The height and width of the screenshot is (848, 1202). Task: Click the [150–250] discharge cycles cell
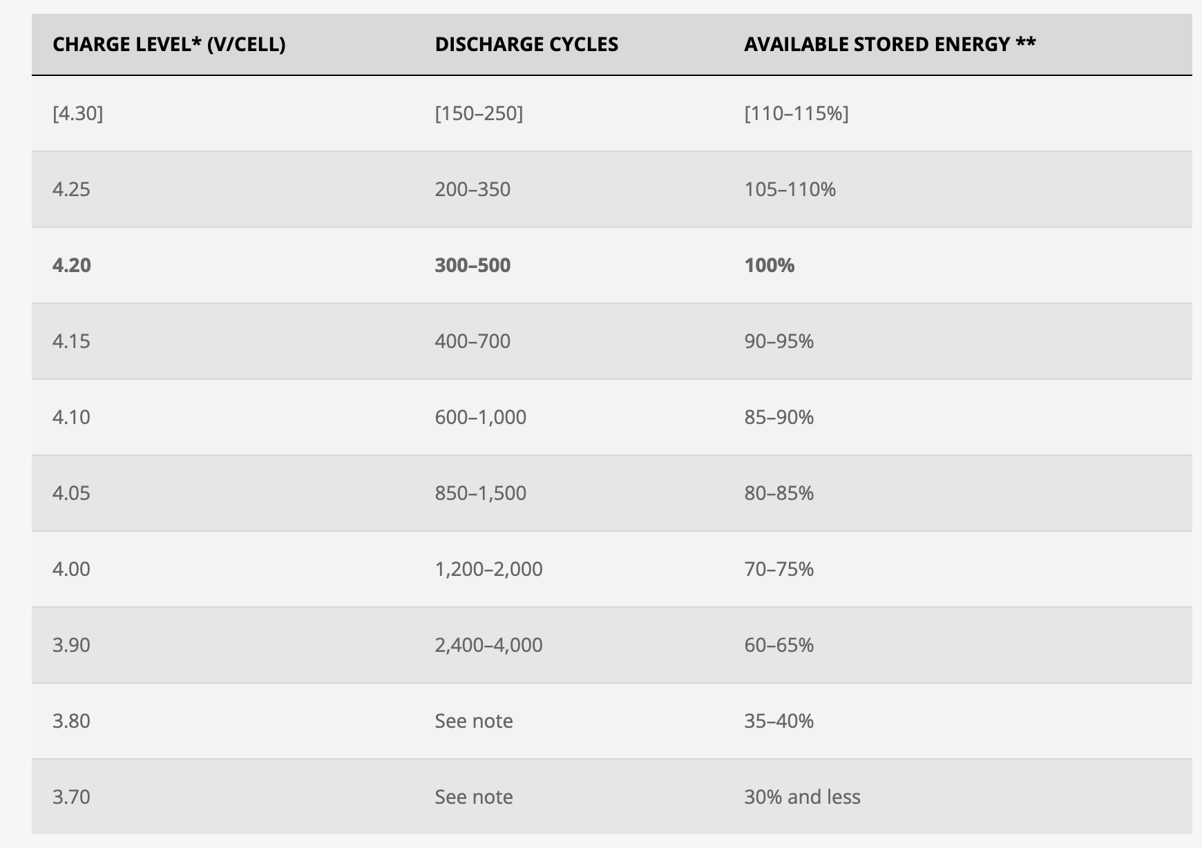pyautogui.click(x=479, y=113)
